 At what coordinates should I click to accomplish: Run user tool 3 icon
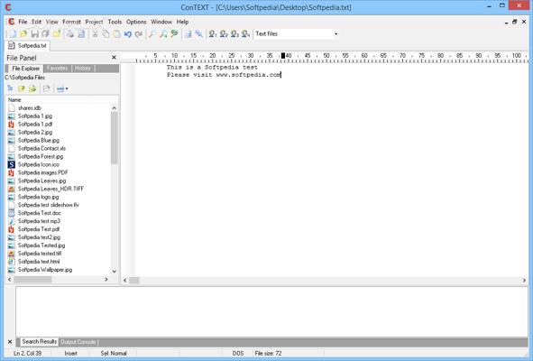[x=234, y=33]
